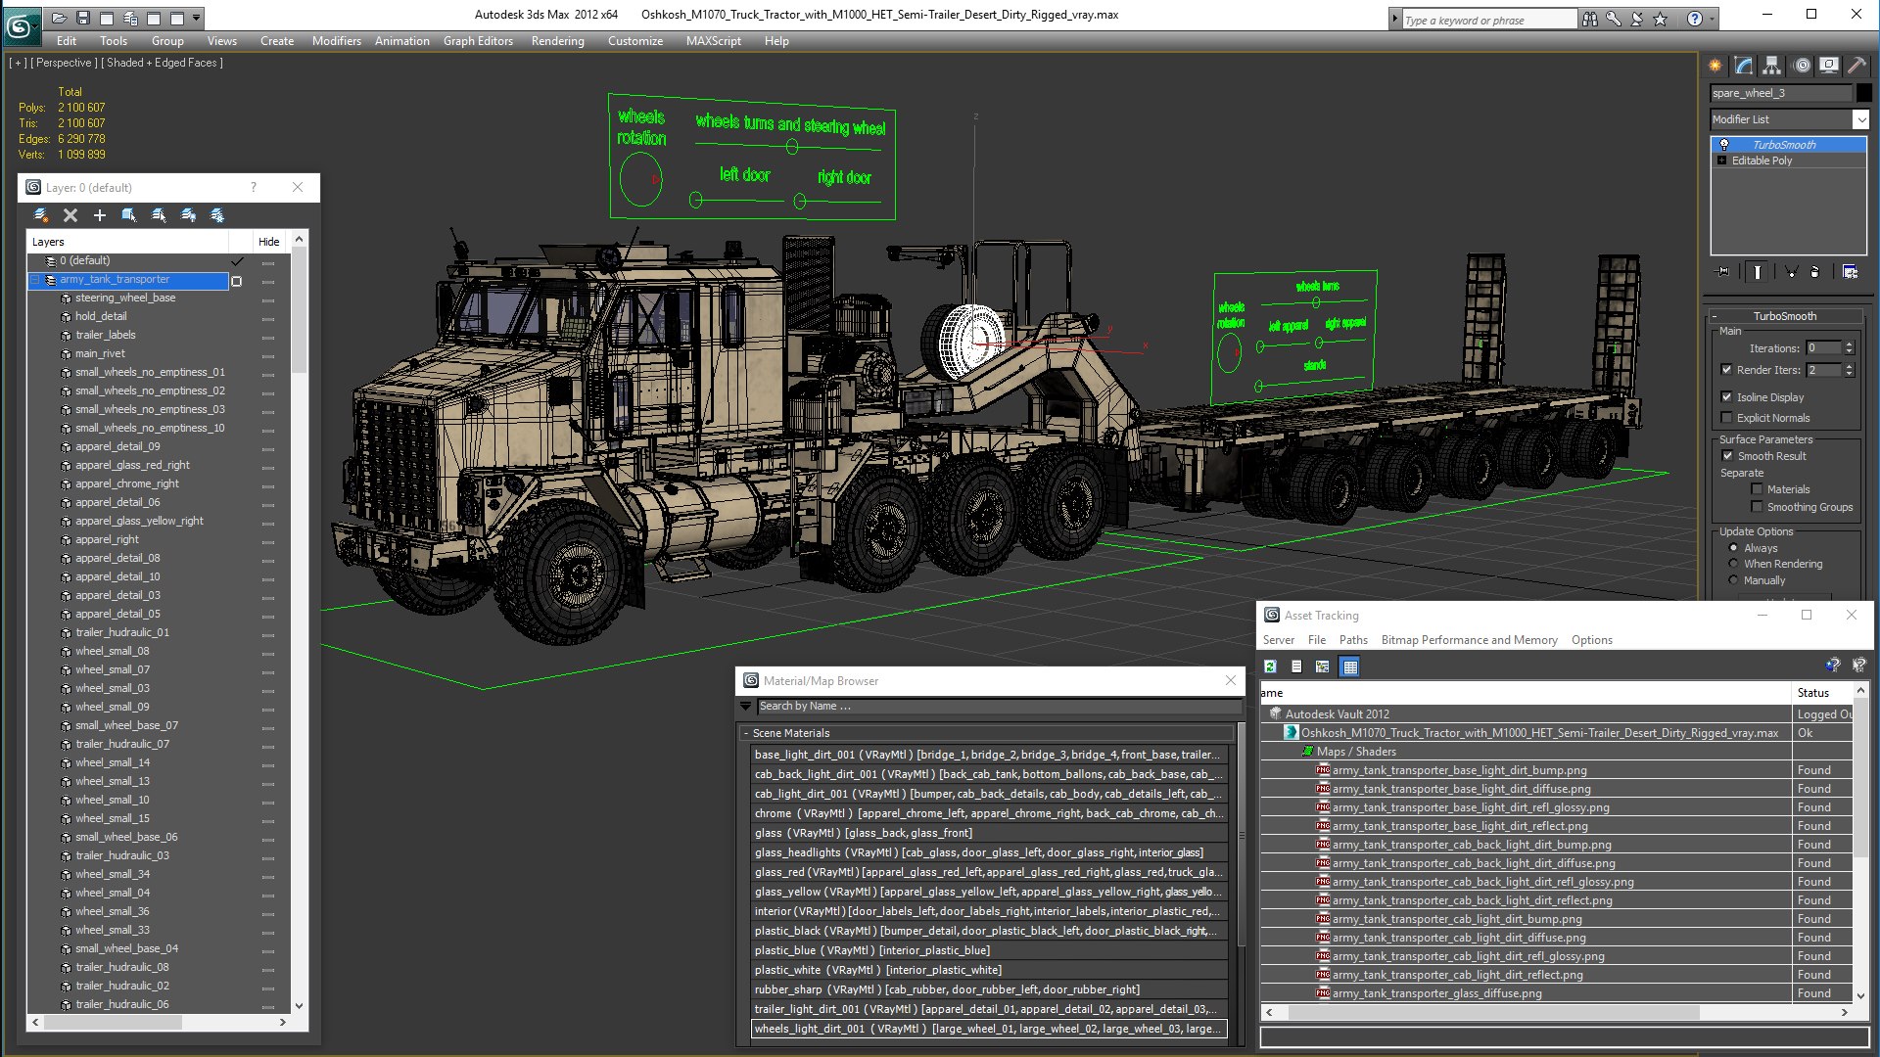Collapse the TurboSmooth rollout header
The width and height of the screenshot is (1880, 1057).
1785,316
